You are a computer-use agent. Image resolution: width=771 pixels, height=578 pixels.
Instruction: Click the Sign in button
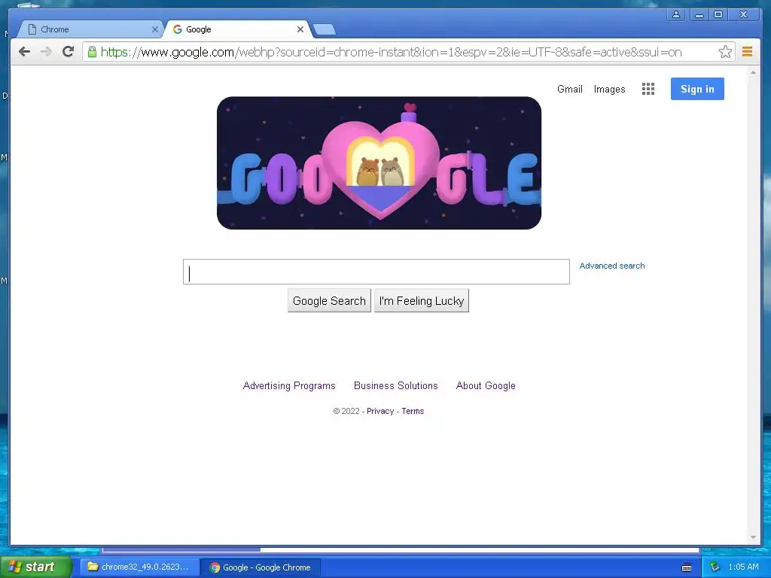697,89
